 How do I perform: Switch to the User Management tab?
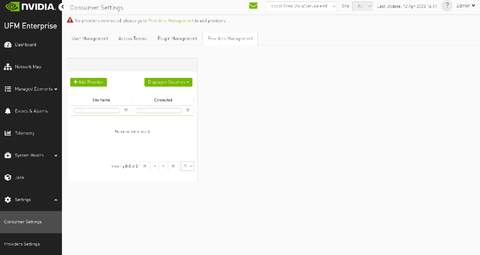[90, 38]
